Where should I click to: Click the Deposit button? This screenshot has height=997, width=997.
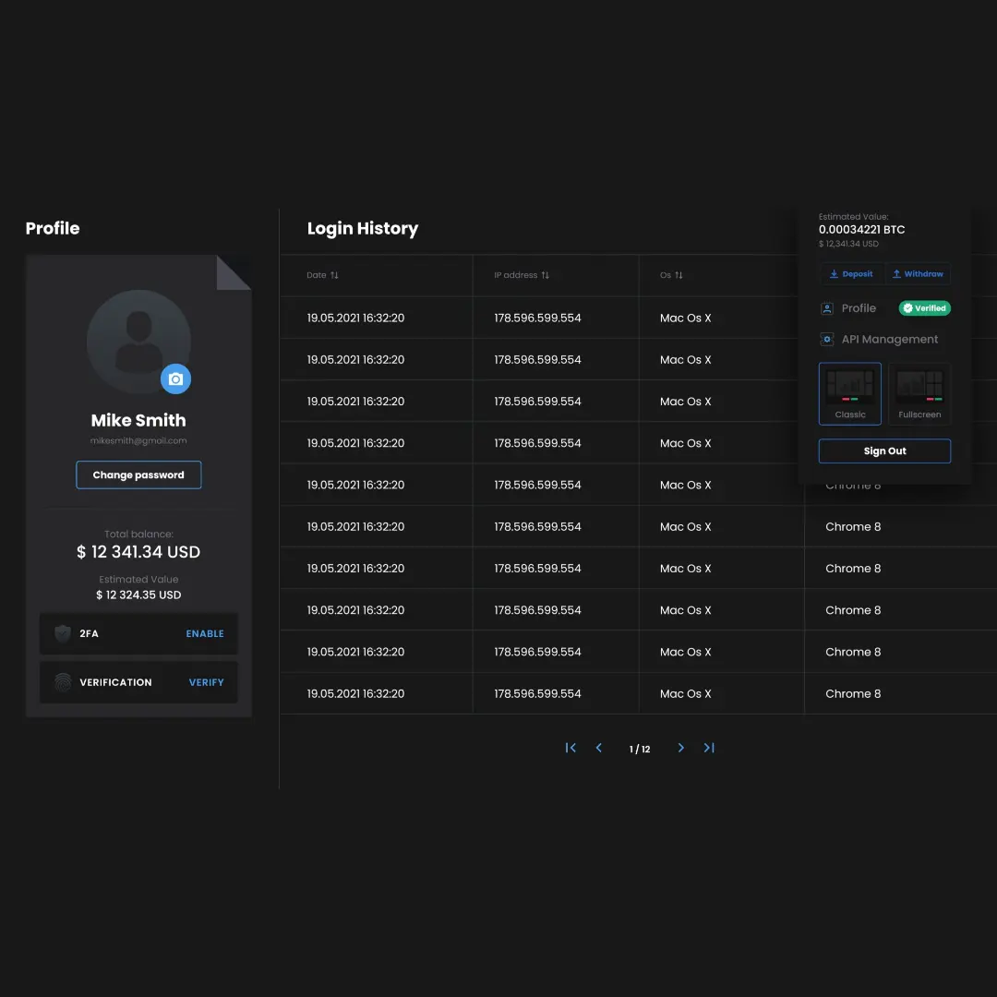coord(852,274)
